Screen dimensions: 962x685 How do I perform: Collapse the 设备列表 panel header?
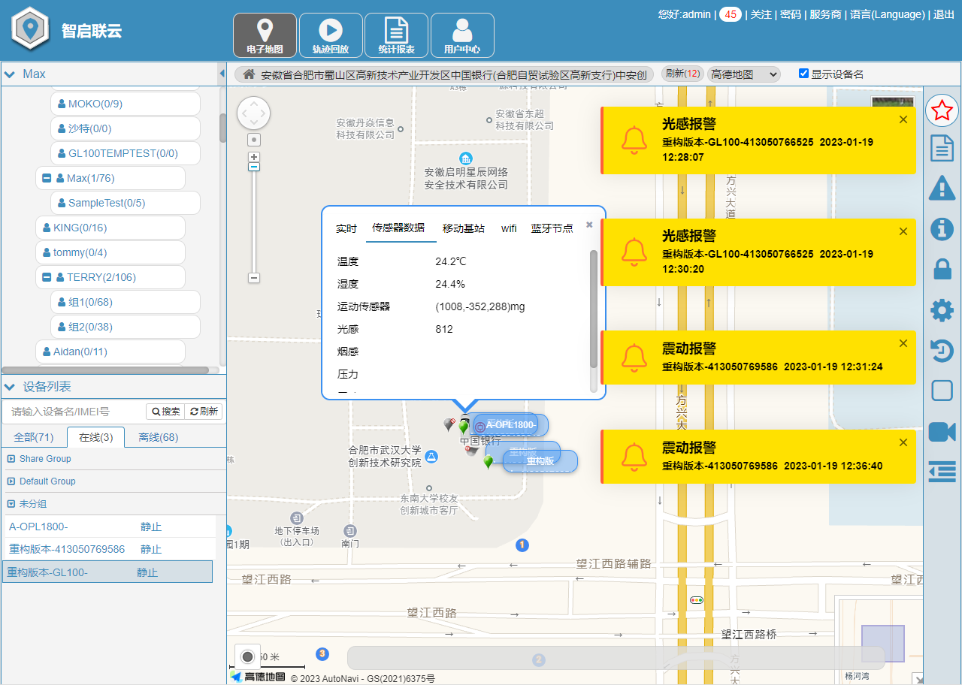click(x=10, y=387)
